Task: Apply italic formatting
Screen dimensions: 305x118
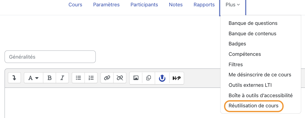Action: 62,78
